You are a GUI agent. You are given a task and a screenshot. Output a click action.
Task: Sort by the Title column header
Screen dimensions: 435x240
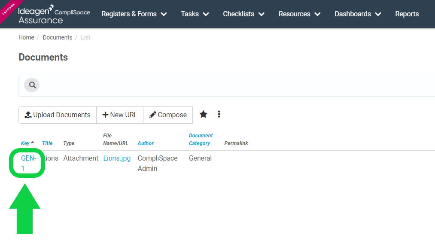click(47, 143)
